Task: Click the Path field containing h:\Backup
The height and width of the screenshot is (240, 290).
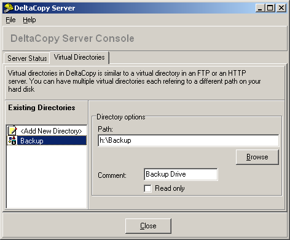Action: pyautogui.click(x=189, y=140)
